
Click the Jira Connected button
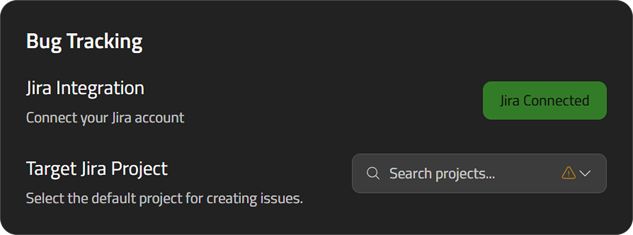[545, 100]
